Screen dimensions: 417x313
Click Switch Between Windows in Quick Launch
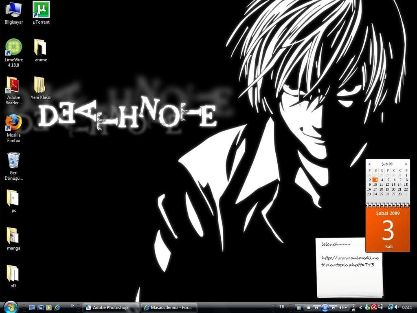click(40, 308)
